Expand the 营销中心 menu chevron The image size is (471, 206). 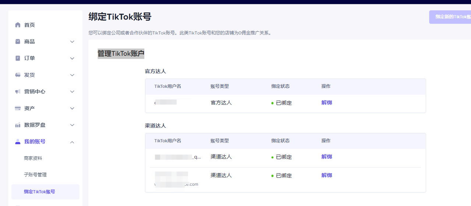[x=72, y=92]
